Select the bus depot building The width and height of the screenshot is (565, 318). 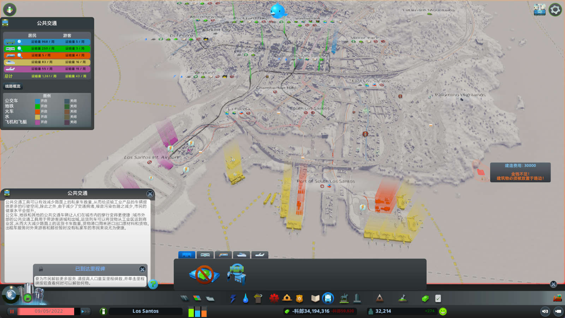tap(237, 274)
